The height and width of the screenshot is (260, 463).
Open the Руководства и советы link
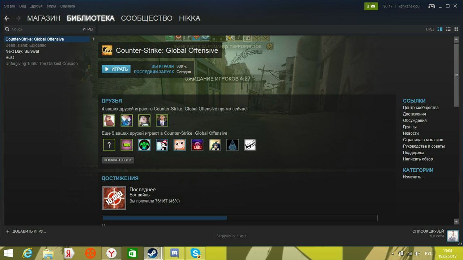click(x=424, y=146)
